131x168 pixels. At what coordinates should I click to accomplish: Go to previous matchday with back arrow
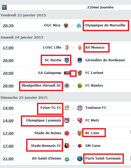tap(4, 7)
